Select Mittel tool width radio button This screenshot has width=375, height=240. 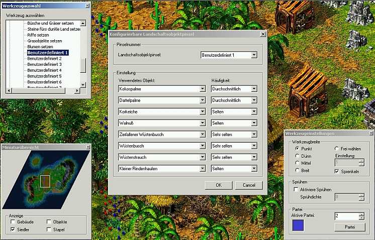pos(297,163)
